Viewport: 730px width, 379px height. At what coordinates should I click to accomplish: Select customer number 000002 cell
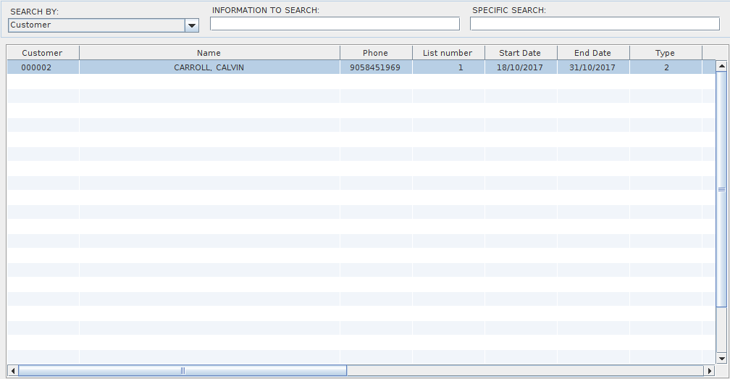pyautogui.click(x=36, y=67)
